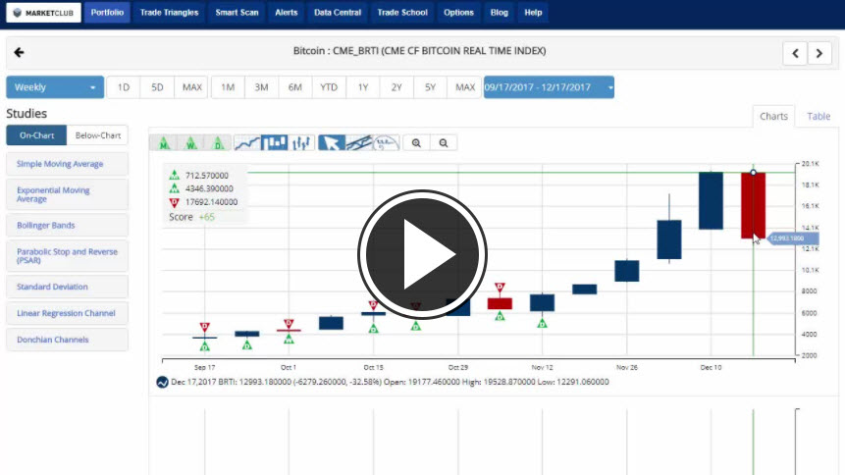Play the video overlay
The width and height of the screenshot is (845, 475).
pyautogui.click(x=422, y=254)
